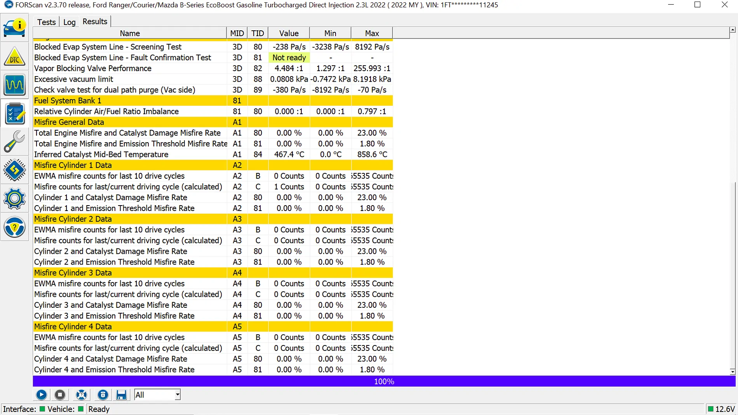Click the FORScan app icon in title bar
This screenshot has height=415, width=738.
point(8,5)
